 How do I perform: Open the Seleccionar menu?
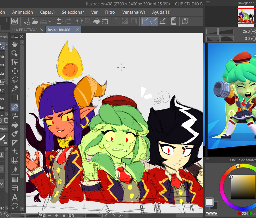click(73, 12)
